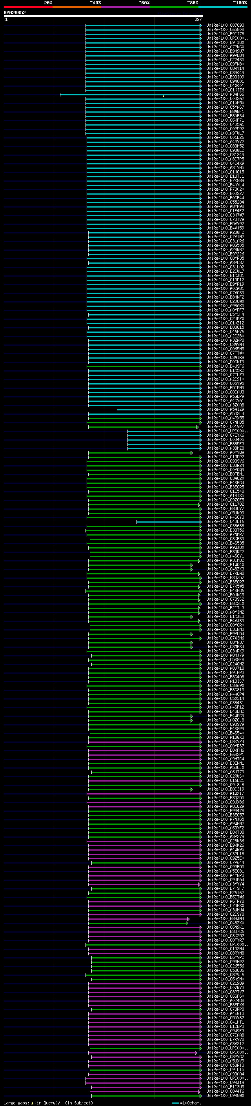Select the UniRef100_Q9ZGE5 label
This screenshot has width=251, height=1106.
point(225,500)
